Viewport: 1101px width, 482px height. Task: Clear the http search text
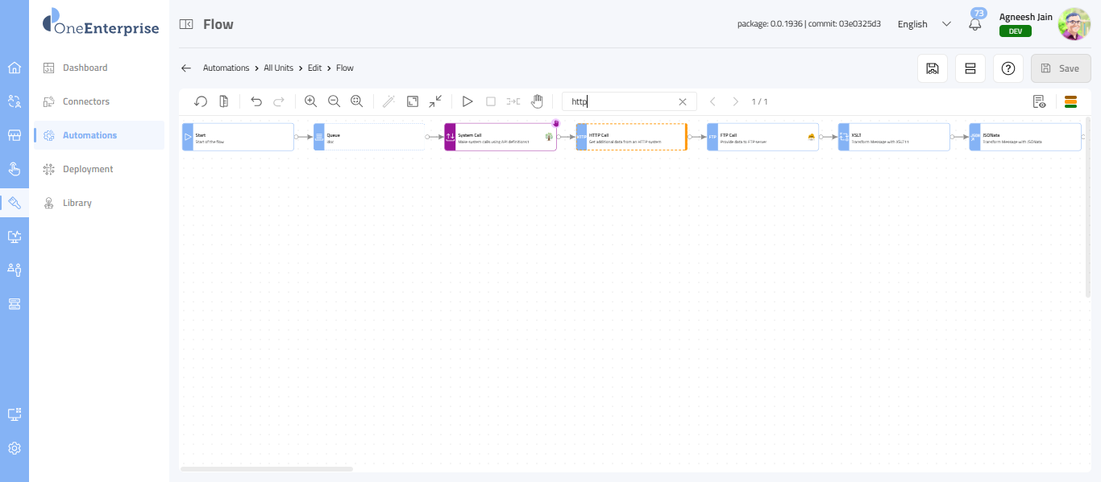[682, 101]
